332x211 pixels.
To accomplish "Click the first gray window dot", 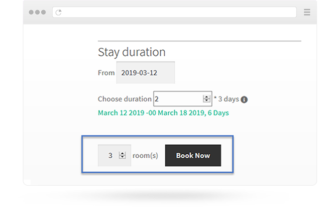I will (31, 12).
